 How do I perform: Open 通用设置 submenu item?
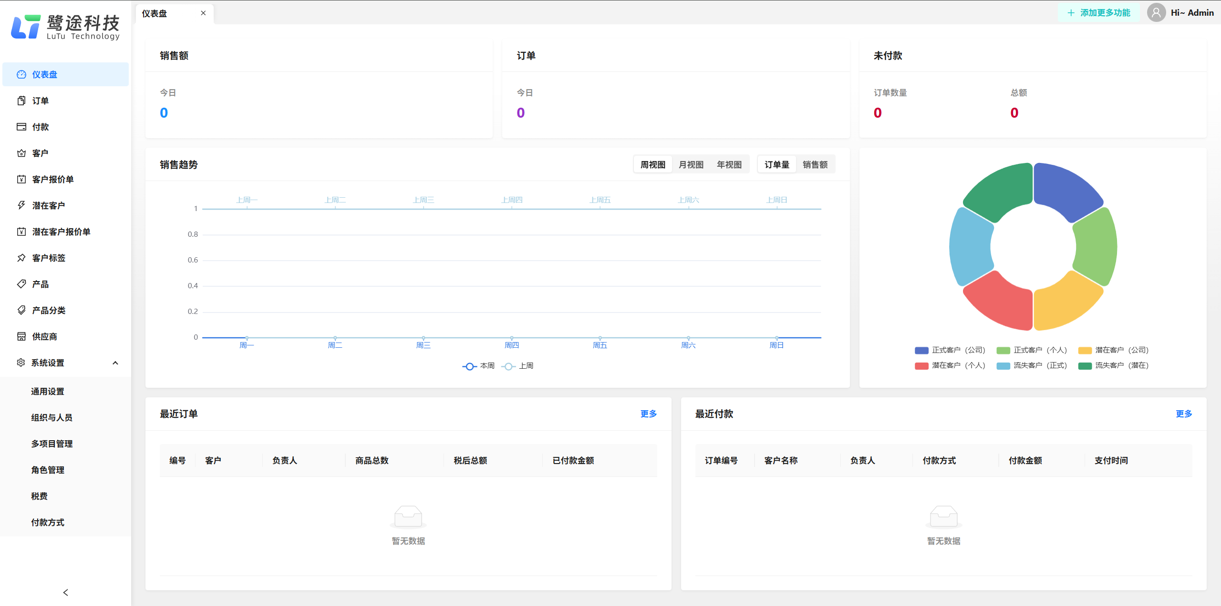click(48, 391)
